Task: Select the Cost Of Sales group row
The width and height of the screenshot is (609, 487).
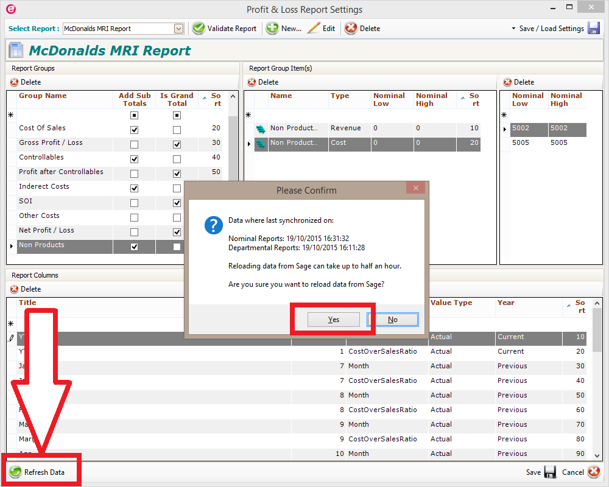Action: point(43,128)
